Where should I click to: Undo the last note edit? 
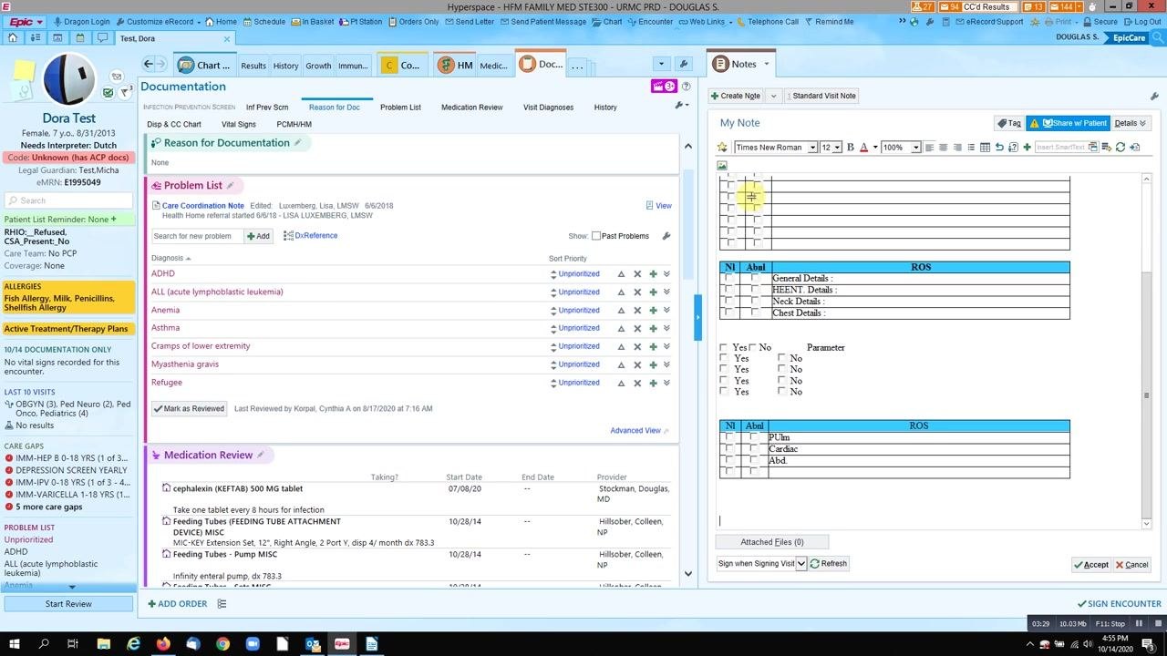[999, 148]
